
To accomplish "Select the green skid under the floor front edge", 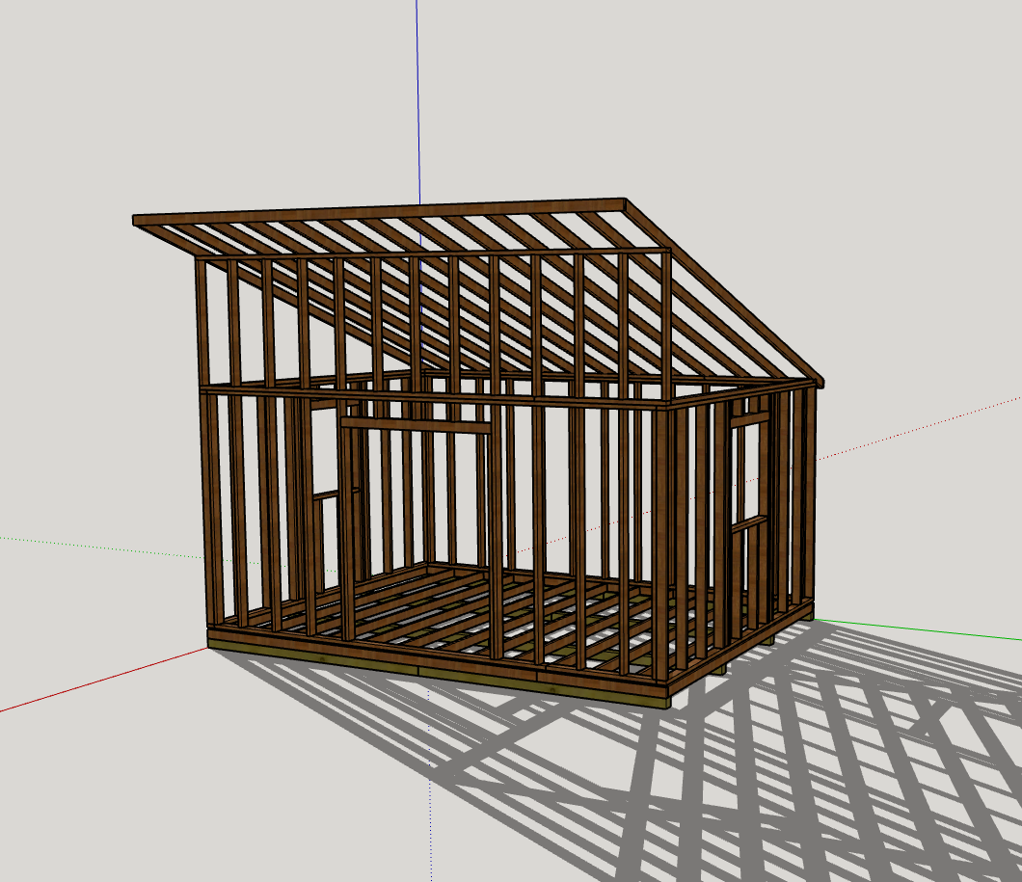I will click(x=438, y=674).
